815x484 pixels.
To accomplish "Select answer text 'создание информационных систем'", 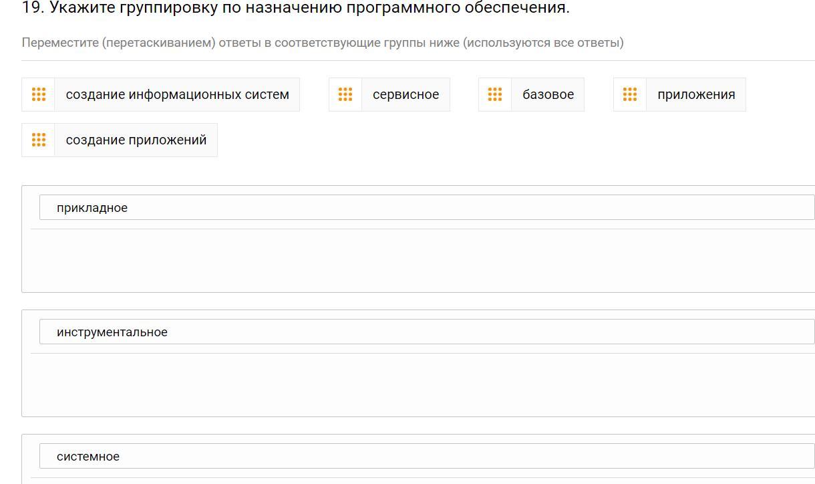I will [x=178, y=94].
